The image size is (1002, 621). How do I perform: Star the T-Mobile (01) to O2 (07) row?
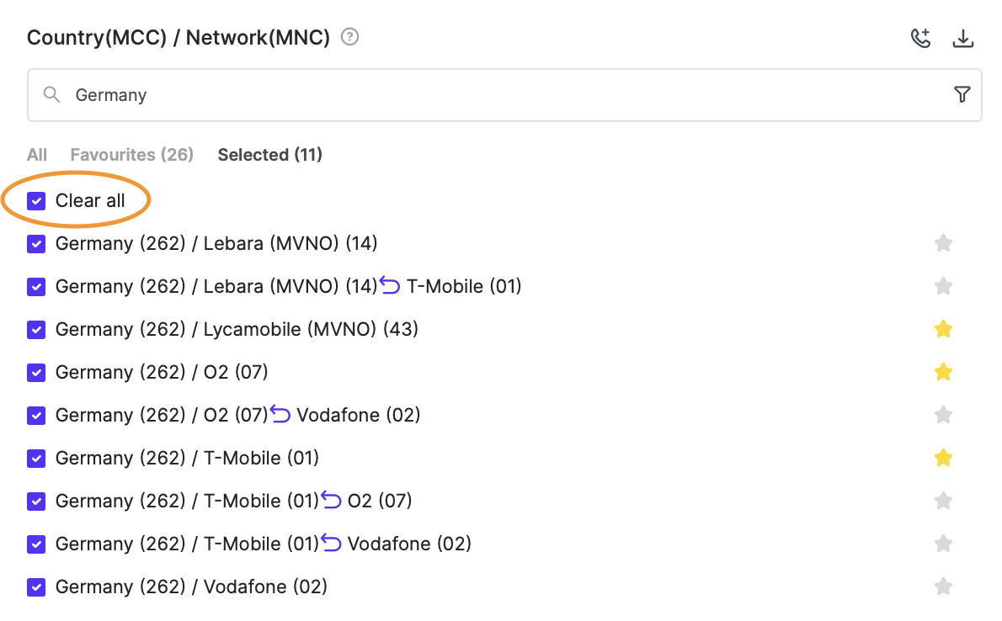pyautogui.click(x=943, y=501)
